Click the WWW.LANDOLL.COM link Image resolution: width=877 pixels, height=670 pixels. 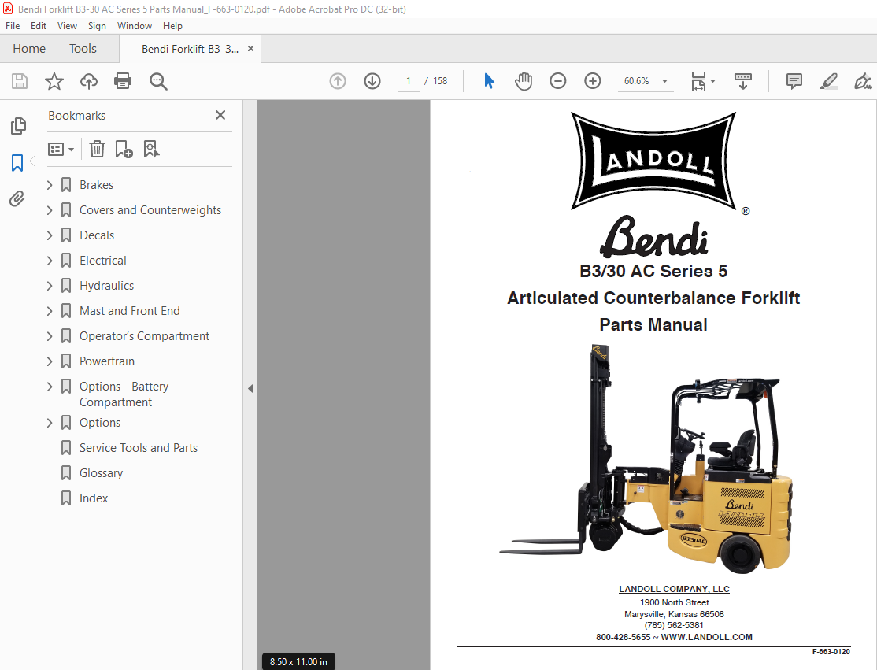click(x=706, y=637)
